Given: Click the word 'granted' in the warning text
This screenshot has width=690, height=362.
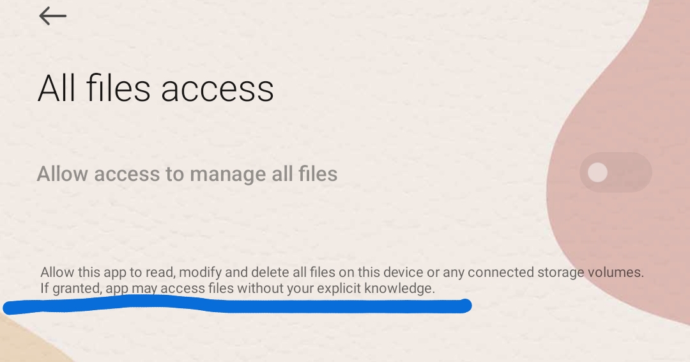Looking at the screenshot, I should [x=77, y=289].
